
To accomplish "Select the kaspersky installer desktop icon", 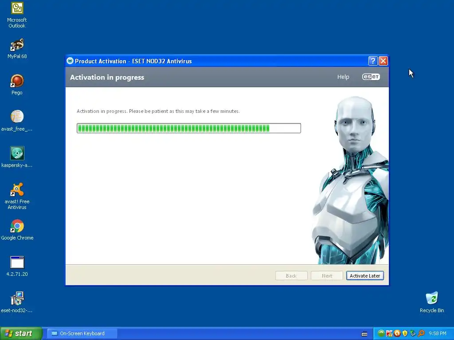I will [x=17, y=158].
